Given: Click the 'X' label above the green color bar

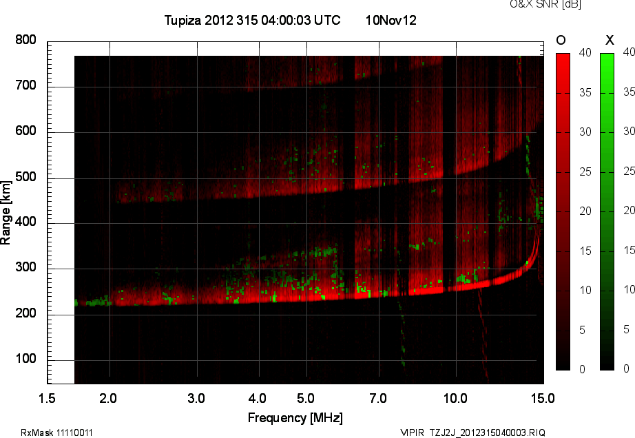Looking at the screenshot, I should tap(610, 40).
